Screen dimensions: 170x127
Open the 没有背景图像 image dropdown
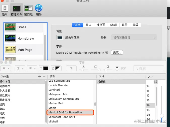pyautogui.click(x=134, y=38)
